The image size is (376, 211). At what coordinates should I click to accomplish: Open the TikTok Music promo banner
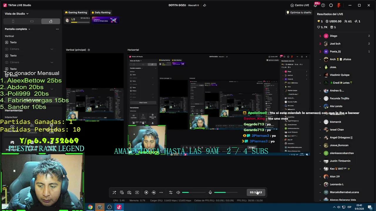pyautogui.click(x=105, y=20)
